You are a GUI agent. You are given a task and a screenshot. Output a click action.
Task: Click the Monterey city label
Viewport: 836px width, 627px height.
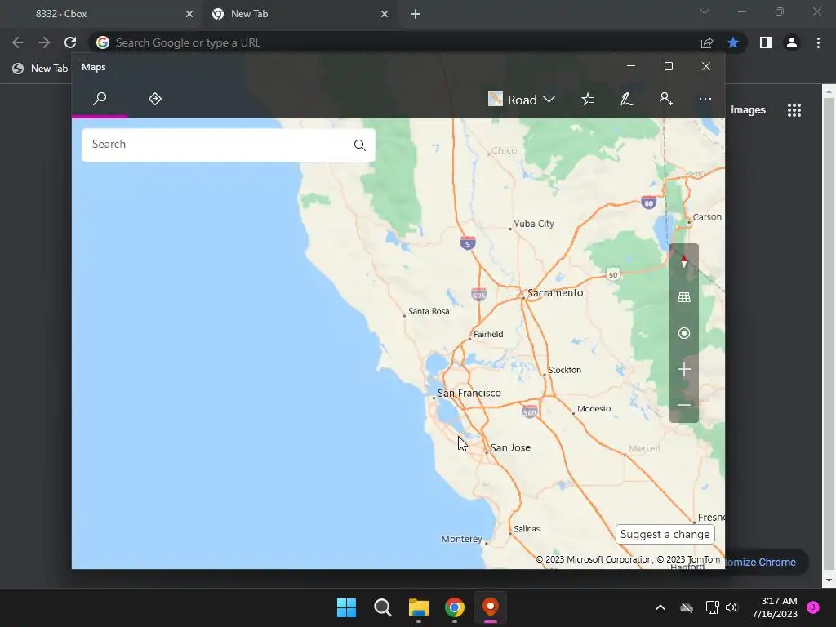coord(462,539)
